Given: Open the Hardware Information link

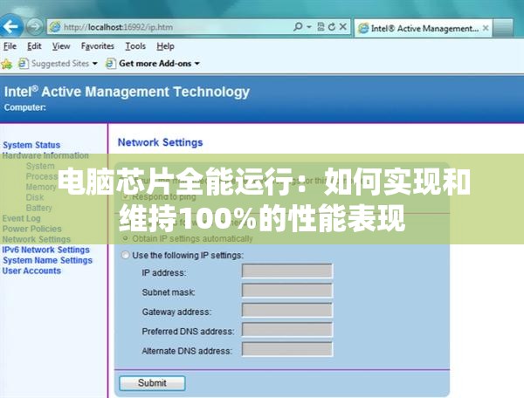Looking at the screenshot, I should [x=45, y=155].
